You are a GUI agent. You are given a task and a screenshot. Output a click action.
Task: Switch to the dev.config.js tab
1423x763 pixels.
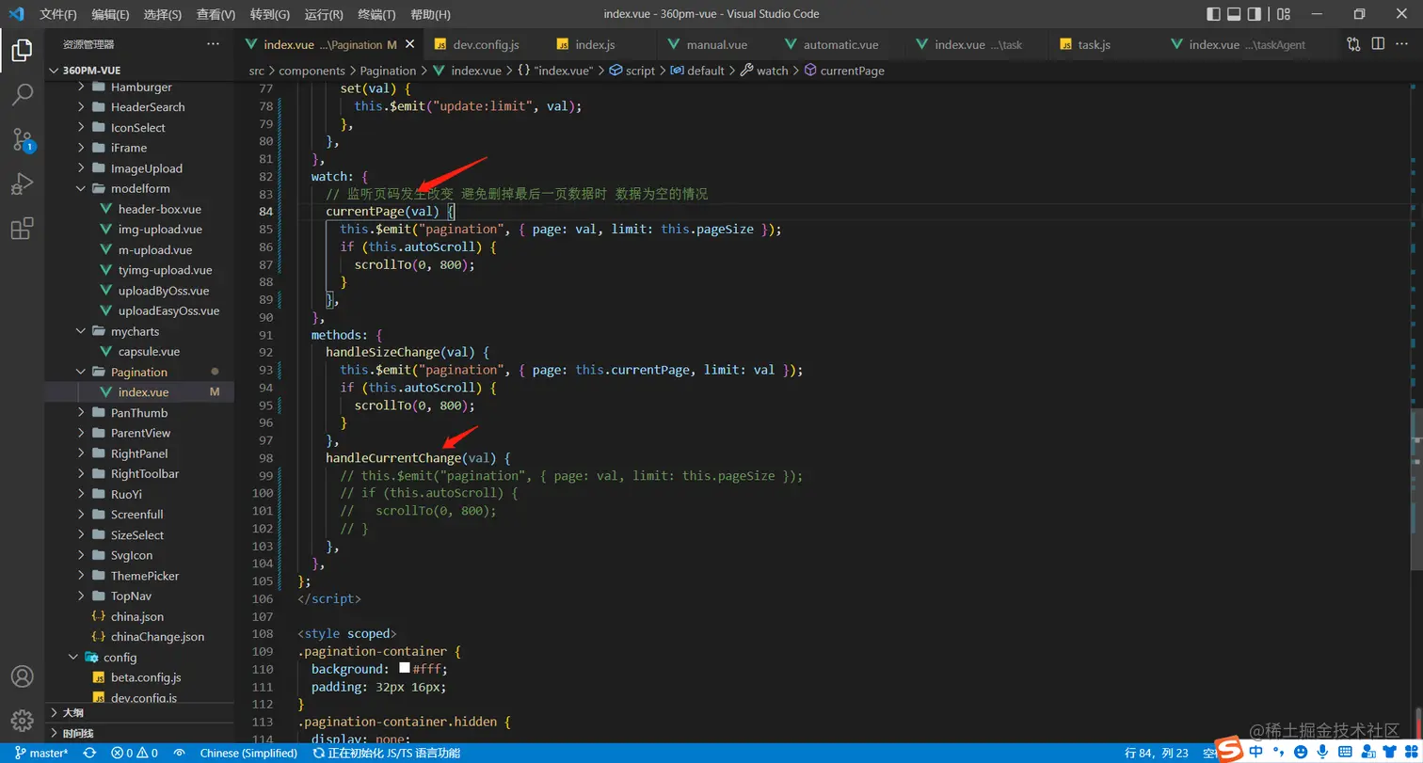pos(486,44)
